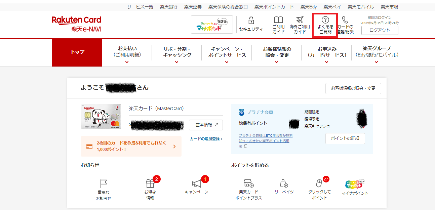Open 楽天銀行 top link

pyautogui.click(x=169, y=7)
